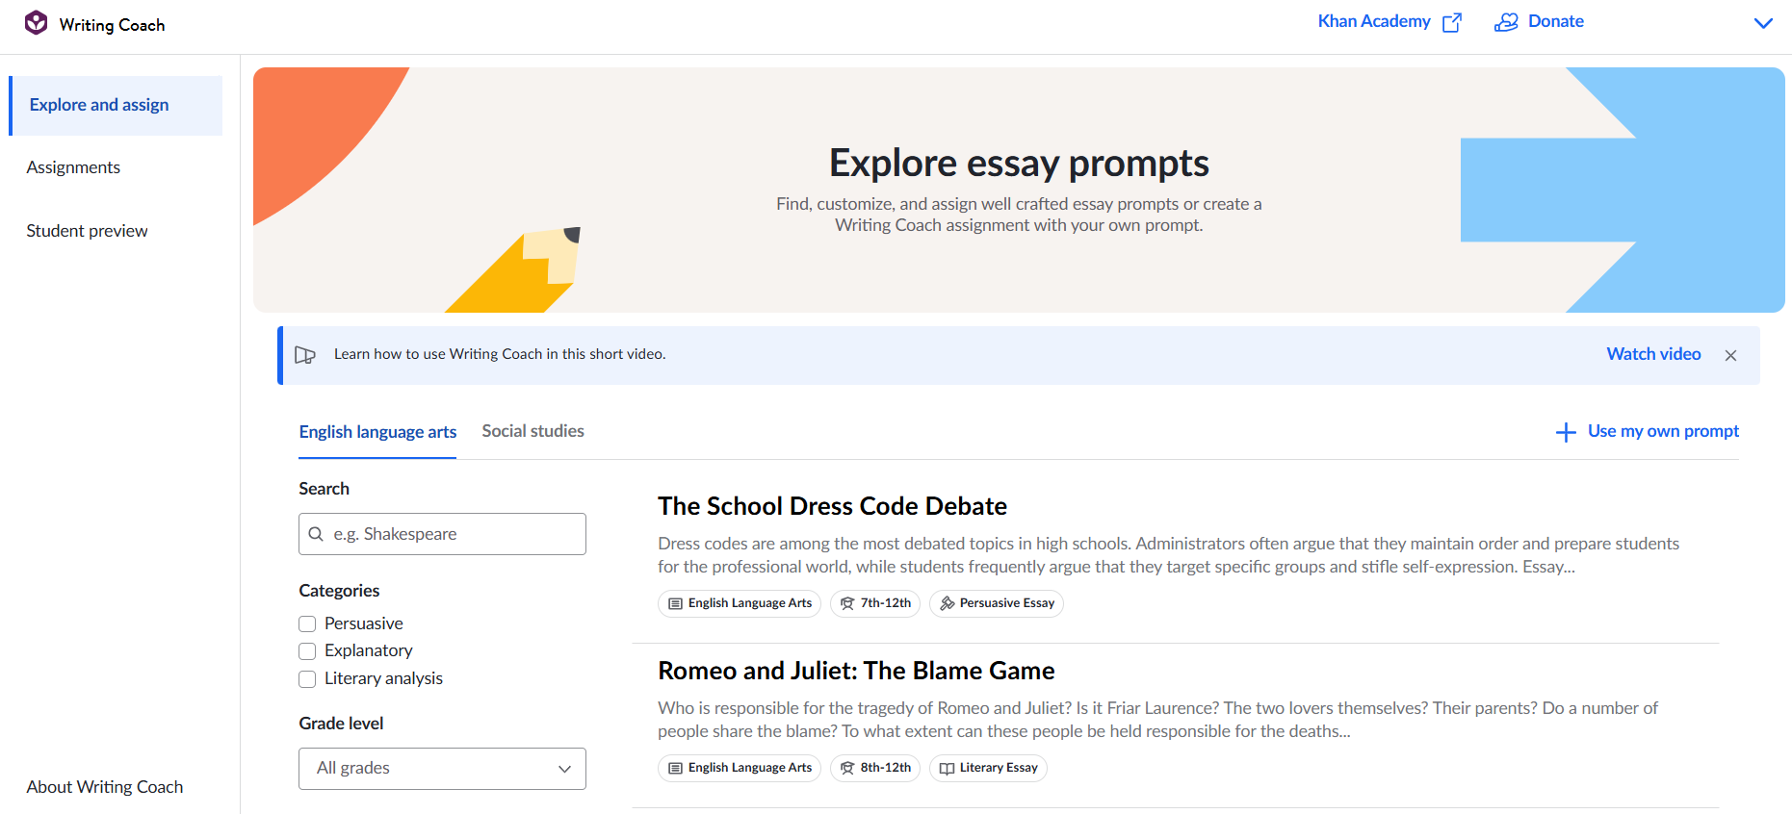
Task: Click the plus icon beside Use my own prompt
Action: tap(1565, 431)
